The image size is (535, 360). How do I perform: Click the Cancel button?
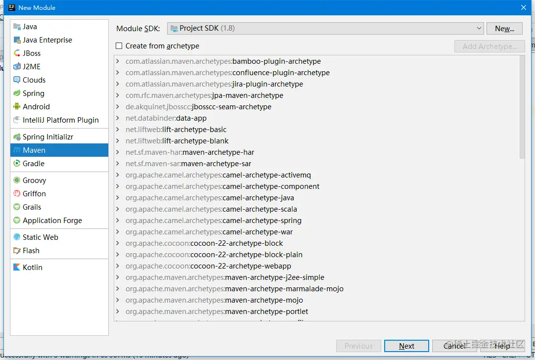(454, 346)
